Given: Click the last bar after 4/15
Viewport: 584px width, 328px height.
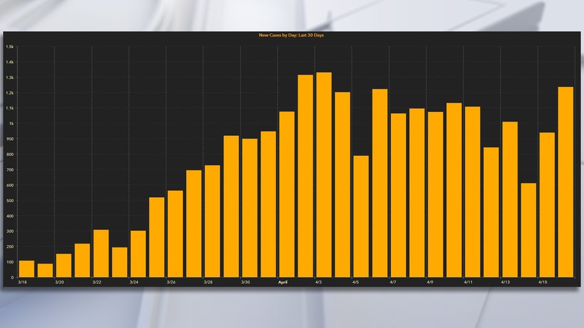Looking at the screenshot, I should pos(566,182).
